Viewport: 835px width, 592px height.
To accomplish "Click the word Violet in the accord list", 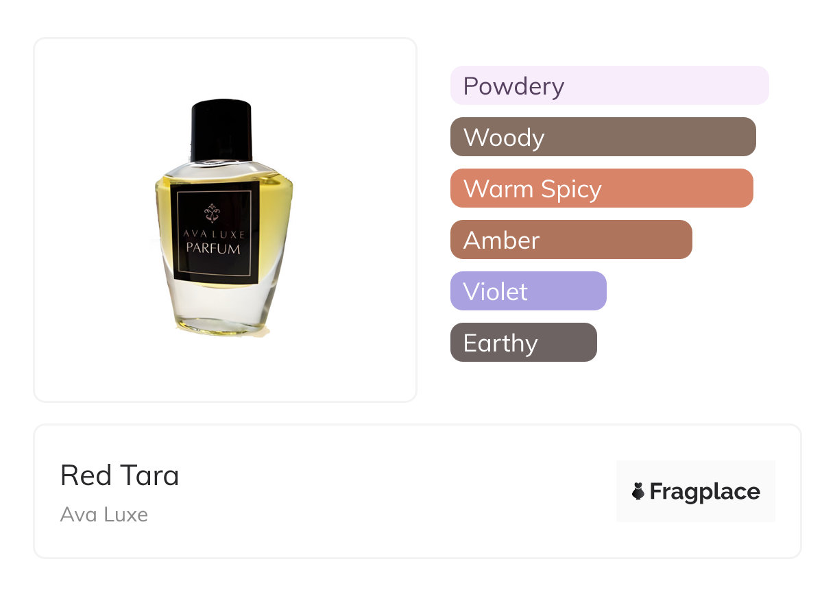I will click(x=495, y=292).
